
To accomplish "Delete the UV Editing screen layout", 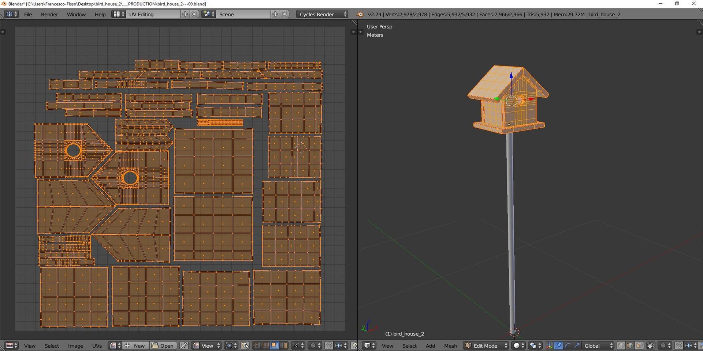I will [x=194, y=14].
